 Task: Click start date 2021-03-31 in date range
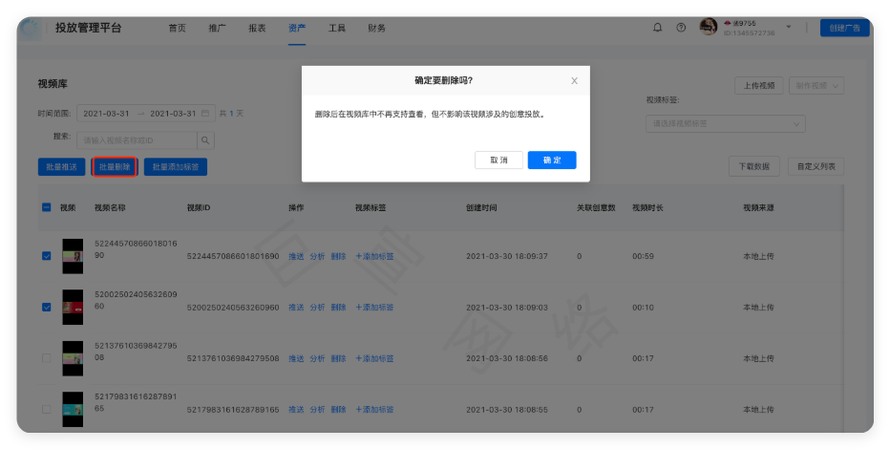[106, 114]
